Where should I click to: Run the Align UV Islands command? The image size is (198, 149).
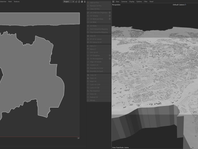99,62
